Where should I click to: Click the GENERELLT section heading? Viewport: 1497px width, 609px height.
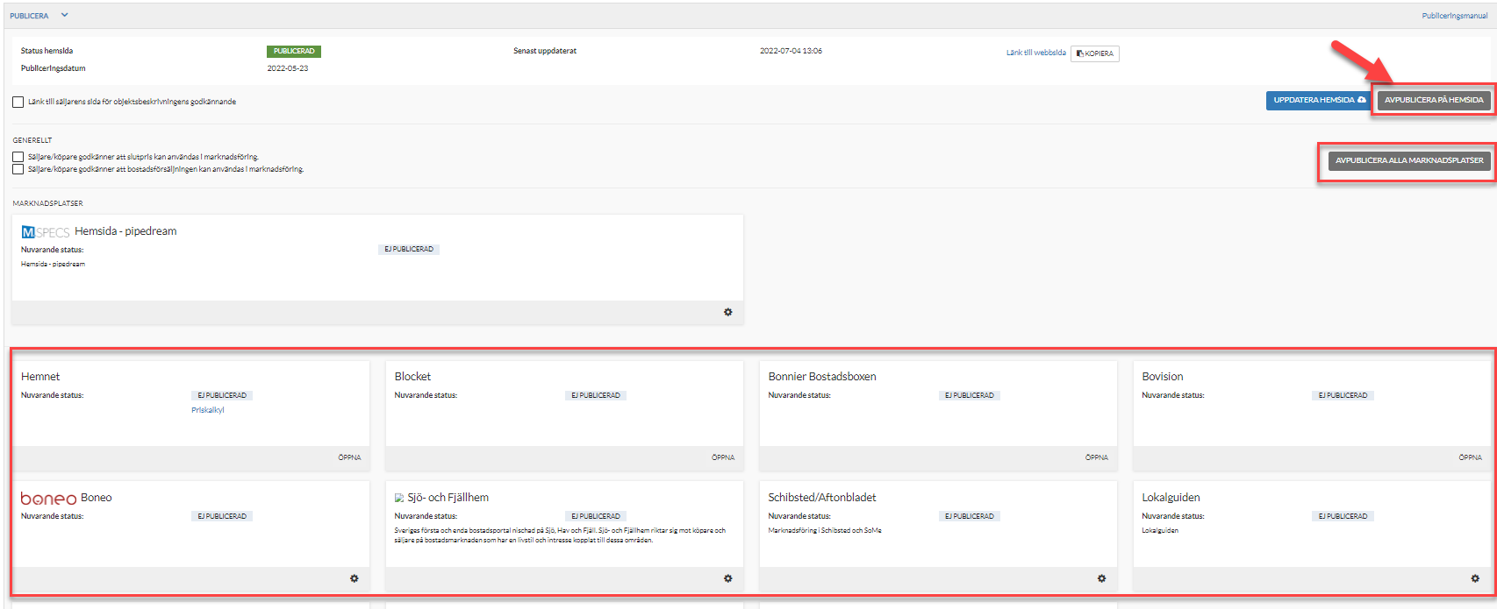click(x=32, y=140)
